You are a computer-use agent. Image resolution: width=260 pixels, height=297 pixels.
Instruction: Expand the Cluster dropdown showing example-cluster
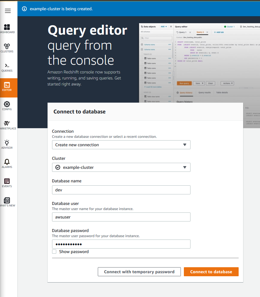point(121,167)
